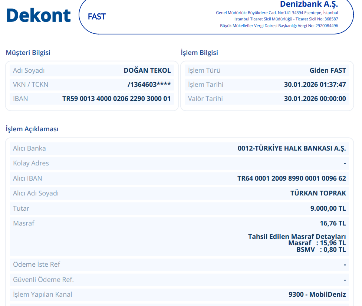This screenshot has width=362, height=306.
Task: Click the Masraf row label on the left
Action: pyautogui.click(x=23, y=223)
